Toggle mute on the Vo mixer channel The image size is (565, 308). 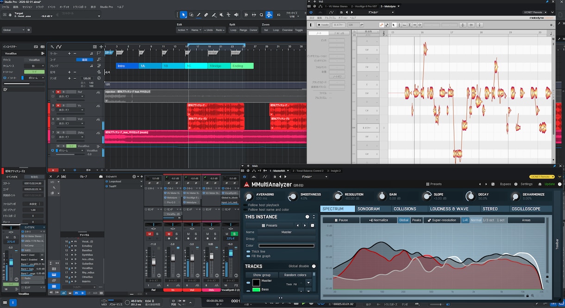tap(169, 234)
